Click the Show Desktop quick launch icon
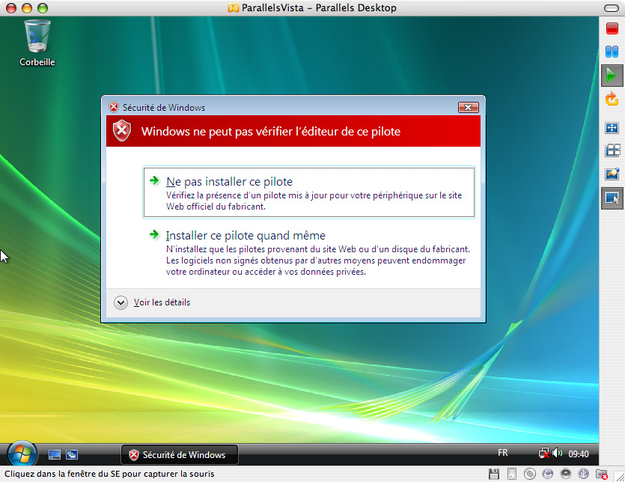The image size is (625, 482). [x=54, y=454]
